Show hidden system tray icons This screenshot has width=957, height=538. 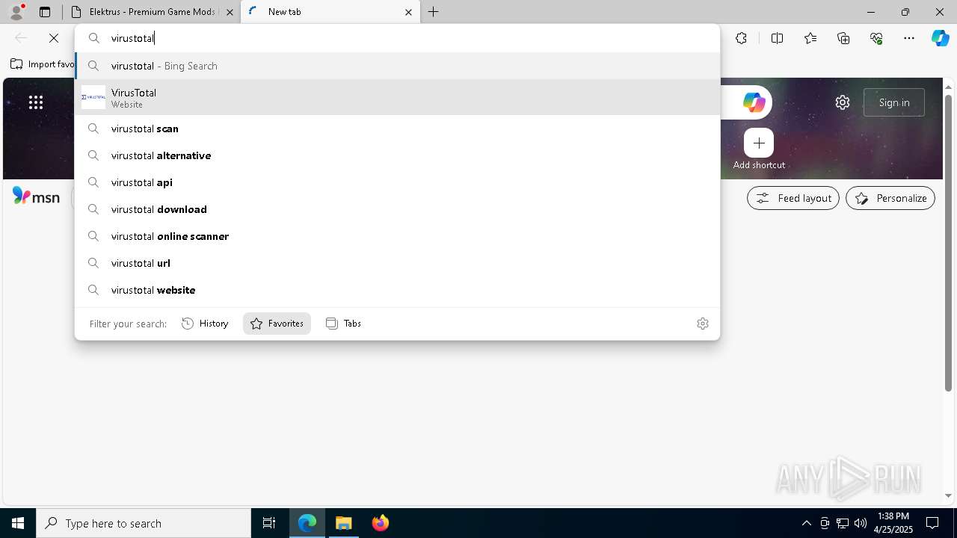pos(806,523)
